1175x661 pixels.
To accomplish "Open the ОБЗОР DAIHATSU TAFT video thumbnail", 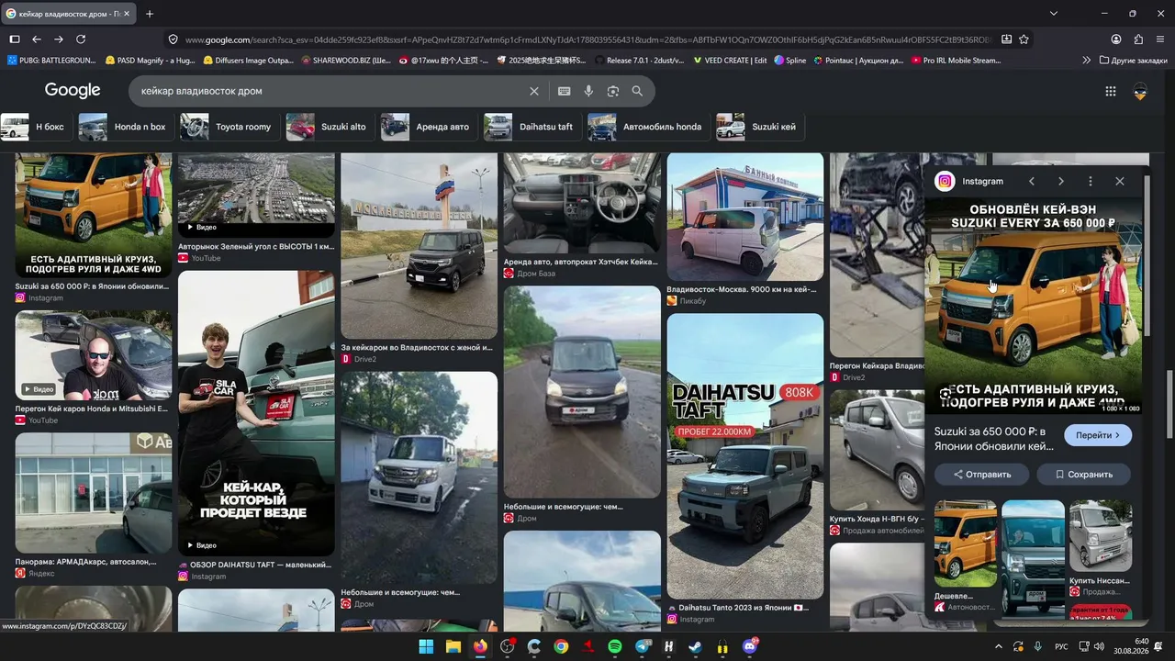I will 256,413.
